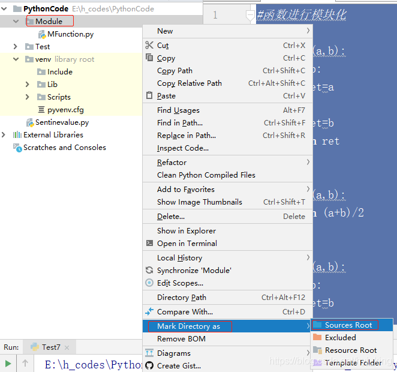The image size is (397, 372).
Task: Click the Paste clipboard icon
Action: click(149, 95)
